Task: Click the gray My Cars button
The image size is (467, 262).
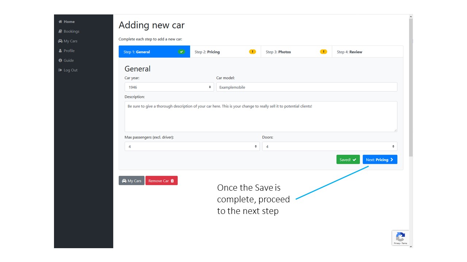Action: coord(132,181)
